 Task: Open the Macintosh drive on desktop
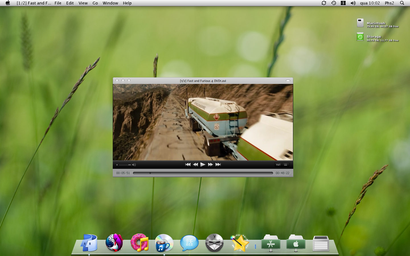(x=360, y=23)
